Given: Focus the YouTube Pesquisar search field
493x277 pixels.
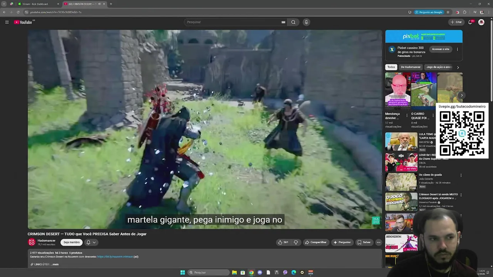Looking at the screenshot, I should 233,22.
